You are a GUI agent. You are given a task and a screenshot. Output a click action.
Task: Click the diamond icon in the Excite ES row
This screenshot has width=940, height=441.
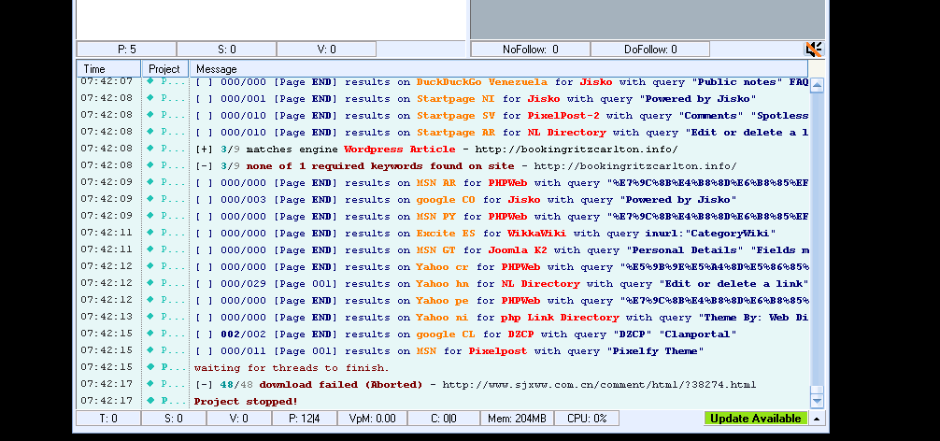click(x=150, y=233)
